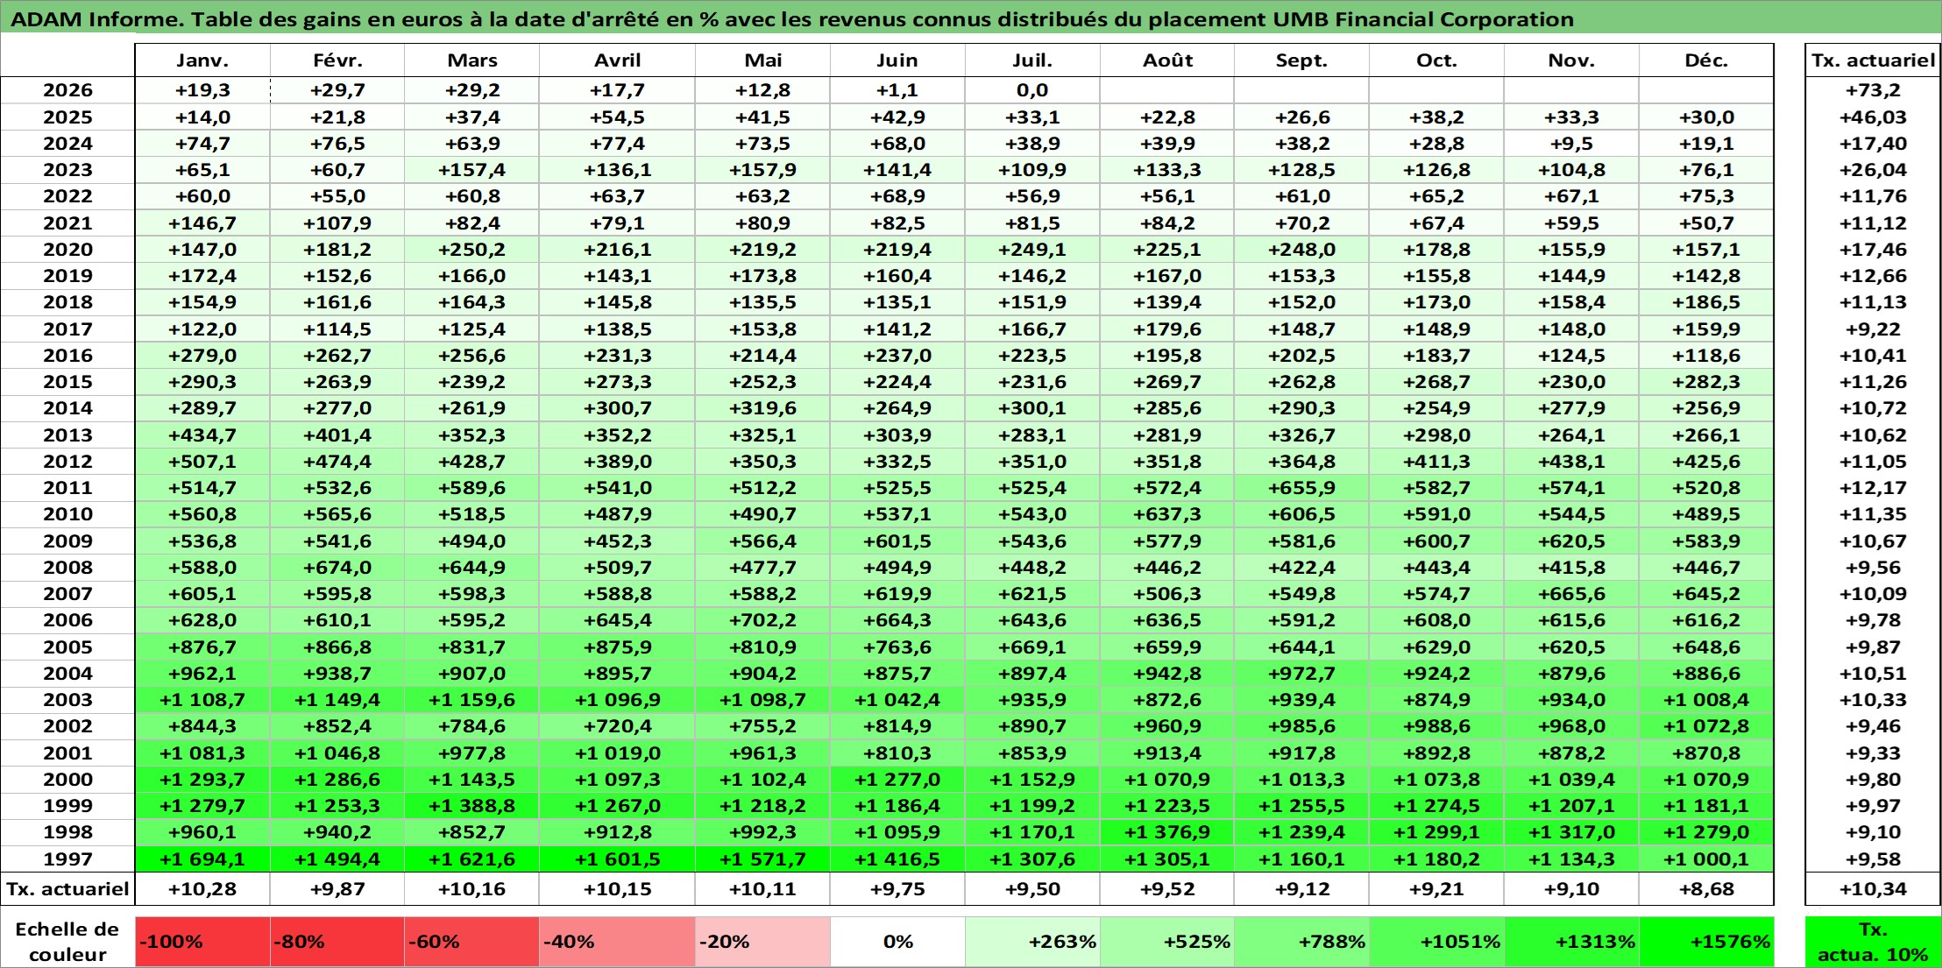Select the +279,0 cell for Janv. 2016
The width and height of the screenshot is (1942, 968).
pyautogui.click(x=202, y=356)
